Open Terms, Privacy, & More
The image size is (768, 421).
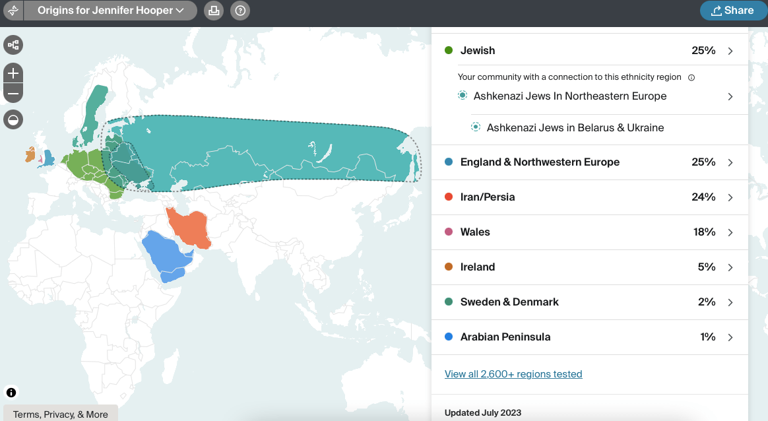[x=60, y=414]
